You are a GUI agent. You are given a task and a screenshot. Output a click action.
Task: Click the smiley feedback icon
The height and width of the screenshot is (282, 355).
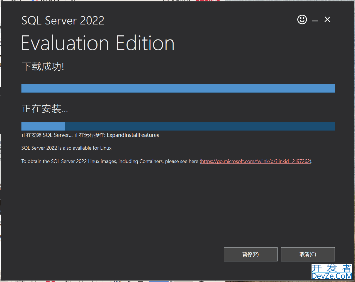click(x=302, y=19)
